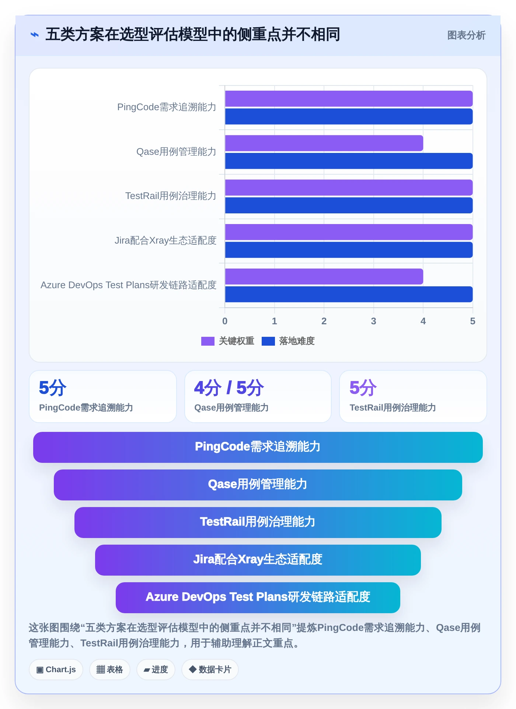
Task: Click Azure DevOps blue 落地难度 bar
Action: pos(349,294)
